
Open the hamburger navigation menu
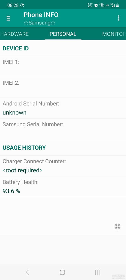8,18
